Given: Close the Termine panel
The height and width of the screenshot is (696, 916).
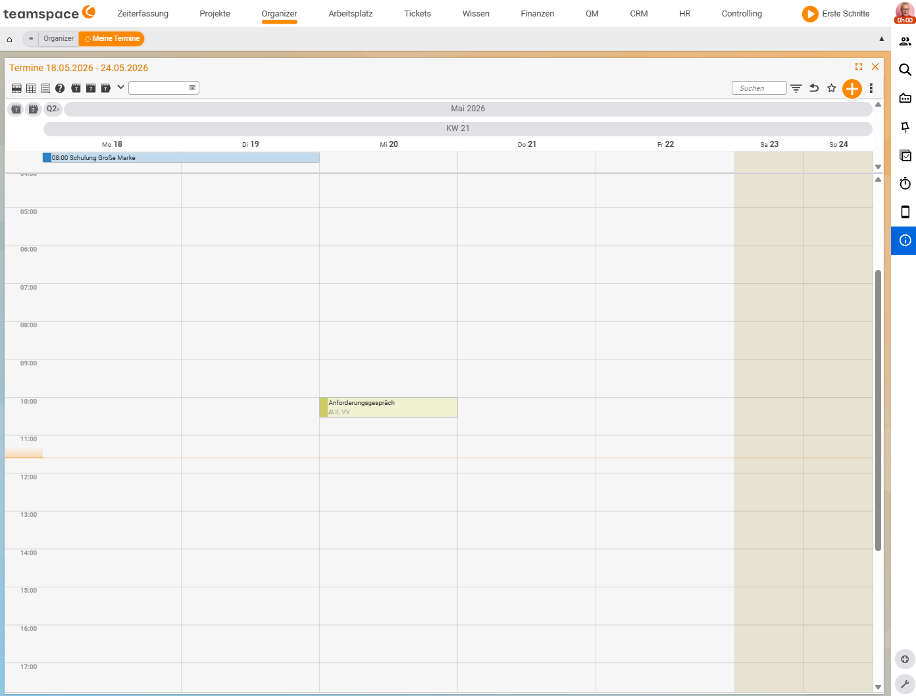Looking at the screenshot, I should click(875, 67).
